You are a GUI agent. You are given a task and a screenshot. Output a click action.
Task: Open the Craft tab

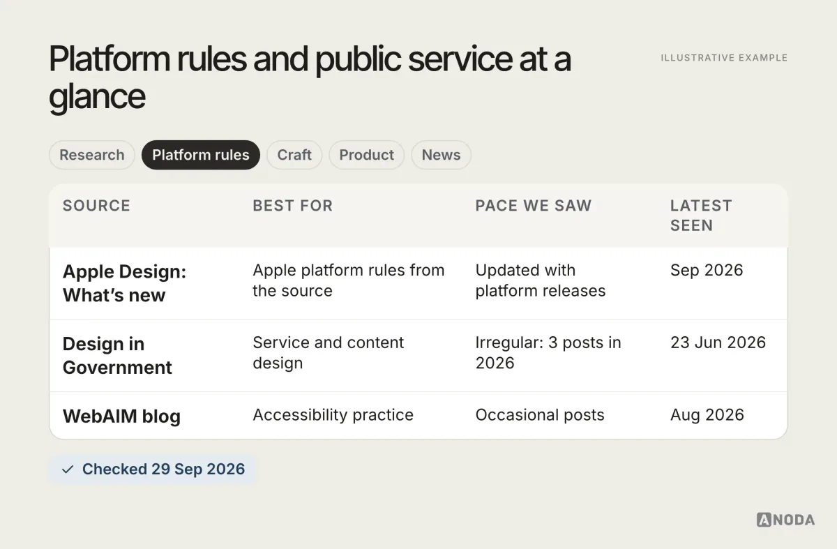[x=294, y=155]
